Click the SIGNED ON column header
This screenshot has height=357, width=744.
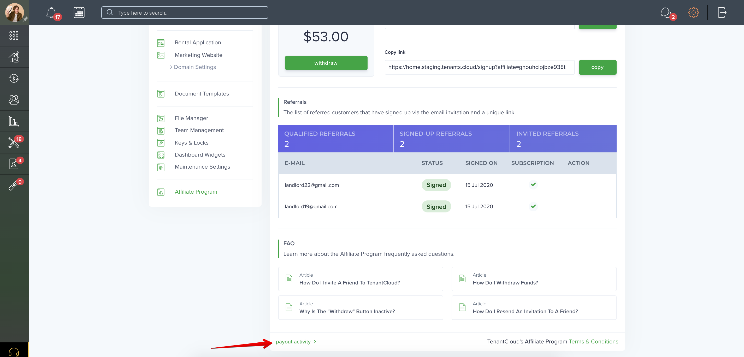click(481, 163)
